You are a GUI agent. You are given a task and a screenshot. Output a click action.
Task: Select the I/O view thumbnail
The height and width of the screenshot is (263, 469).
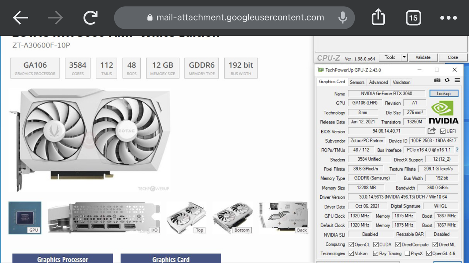[104, 218]
